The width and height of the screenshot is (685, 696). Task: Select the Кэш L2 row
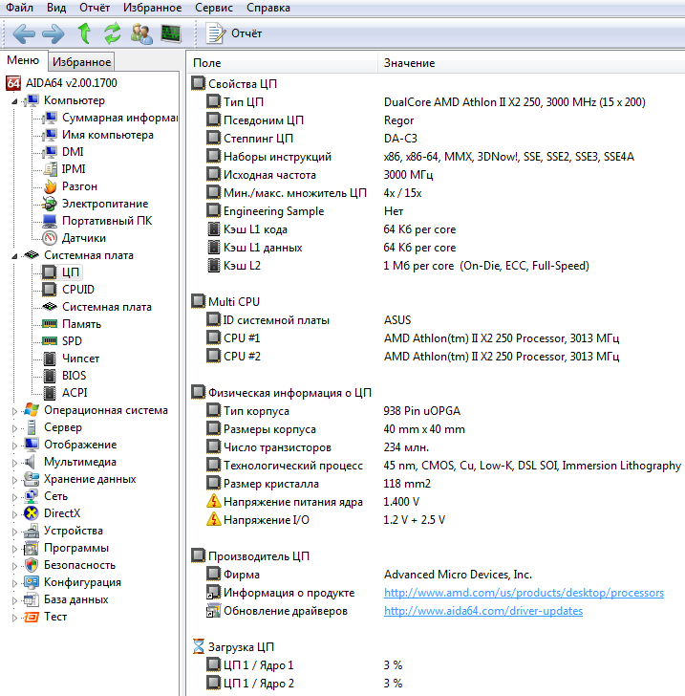coord(437,266)
